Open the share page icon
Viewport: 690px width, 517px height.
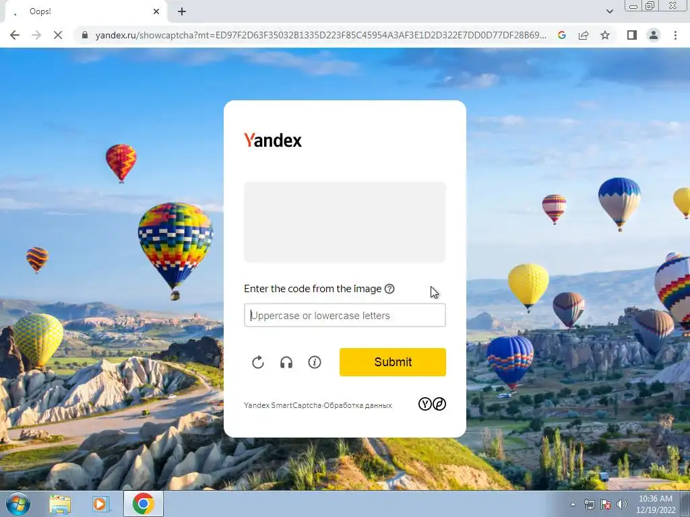[584, 35]
